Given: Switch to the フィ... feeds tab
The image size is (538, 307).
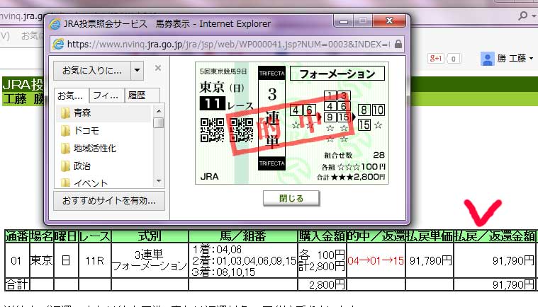Looking at the screenshot, I should 106,95.
